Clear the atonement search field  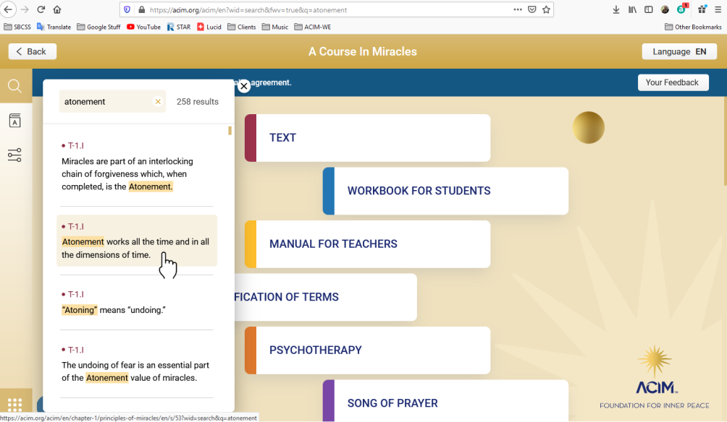158,101
